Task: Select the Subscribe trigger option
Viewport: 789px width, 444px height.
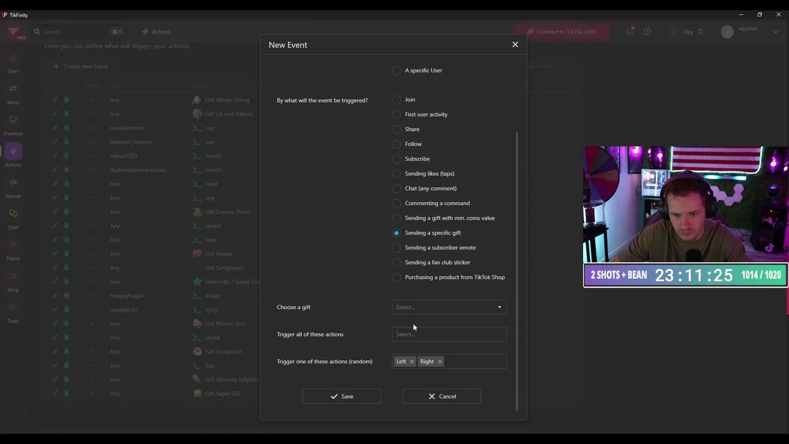Action: pos(396,159)
